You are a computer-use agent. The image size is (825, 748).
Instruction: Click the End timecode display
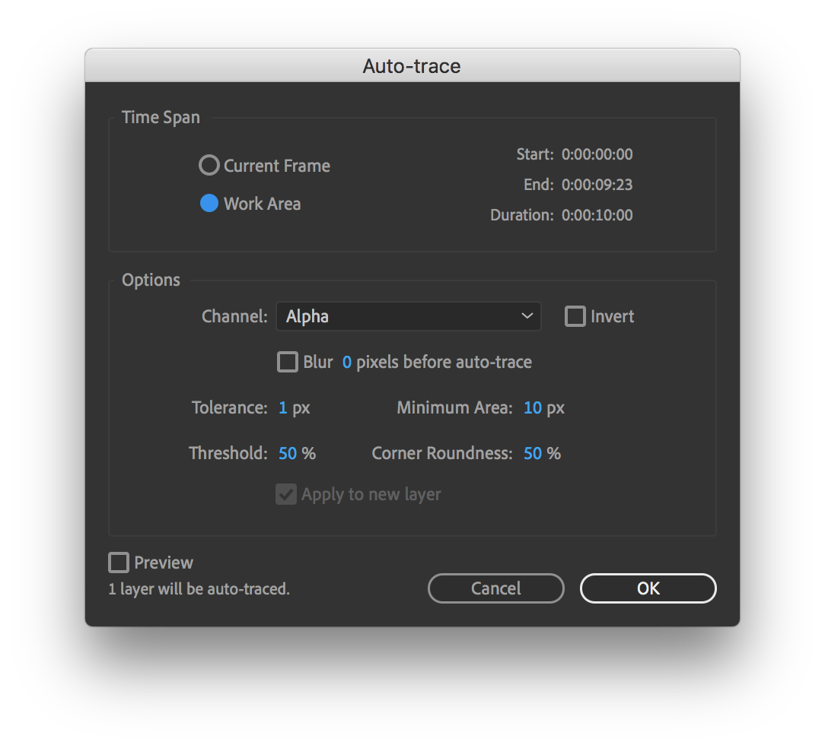coord(597,185)
